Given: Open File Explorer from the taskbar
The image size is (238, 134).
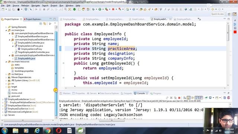Looking at the screenshot, I should click(x=15, y=131).
